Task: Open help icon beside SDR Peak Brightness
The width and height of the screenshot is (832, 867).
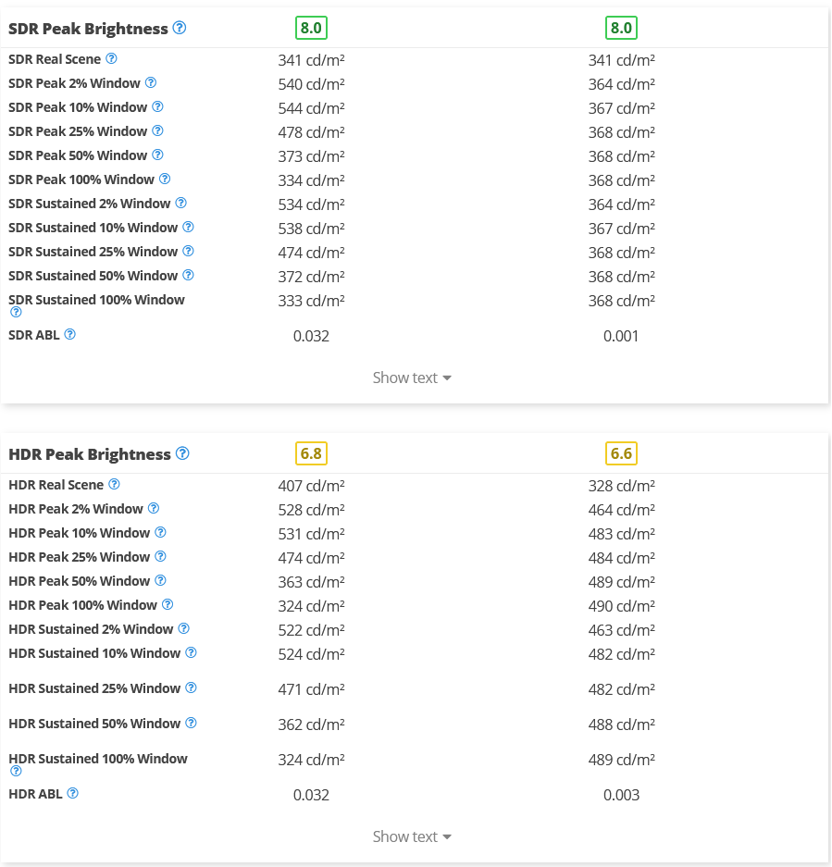Action: (x=180, y=28)
